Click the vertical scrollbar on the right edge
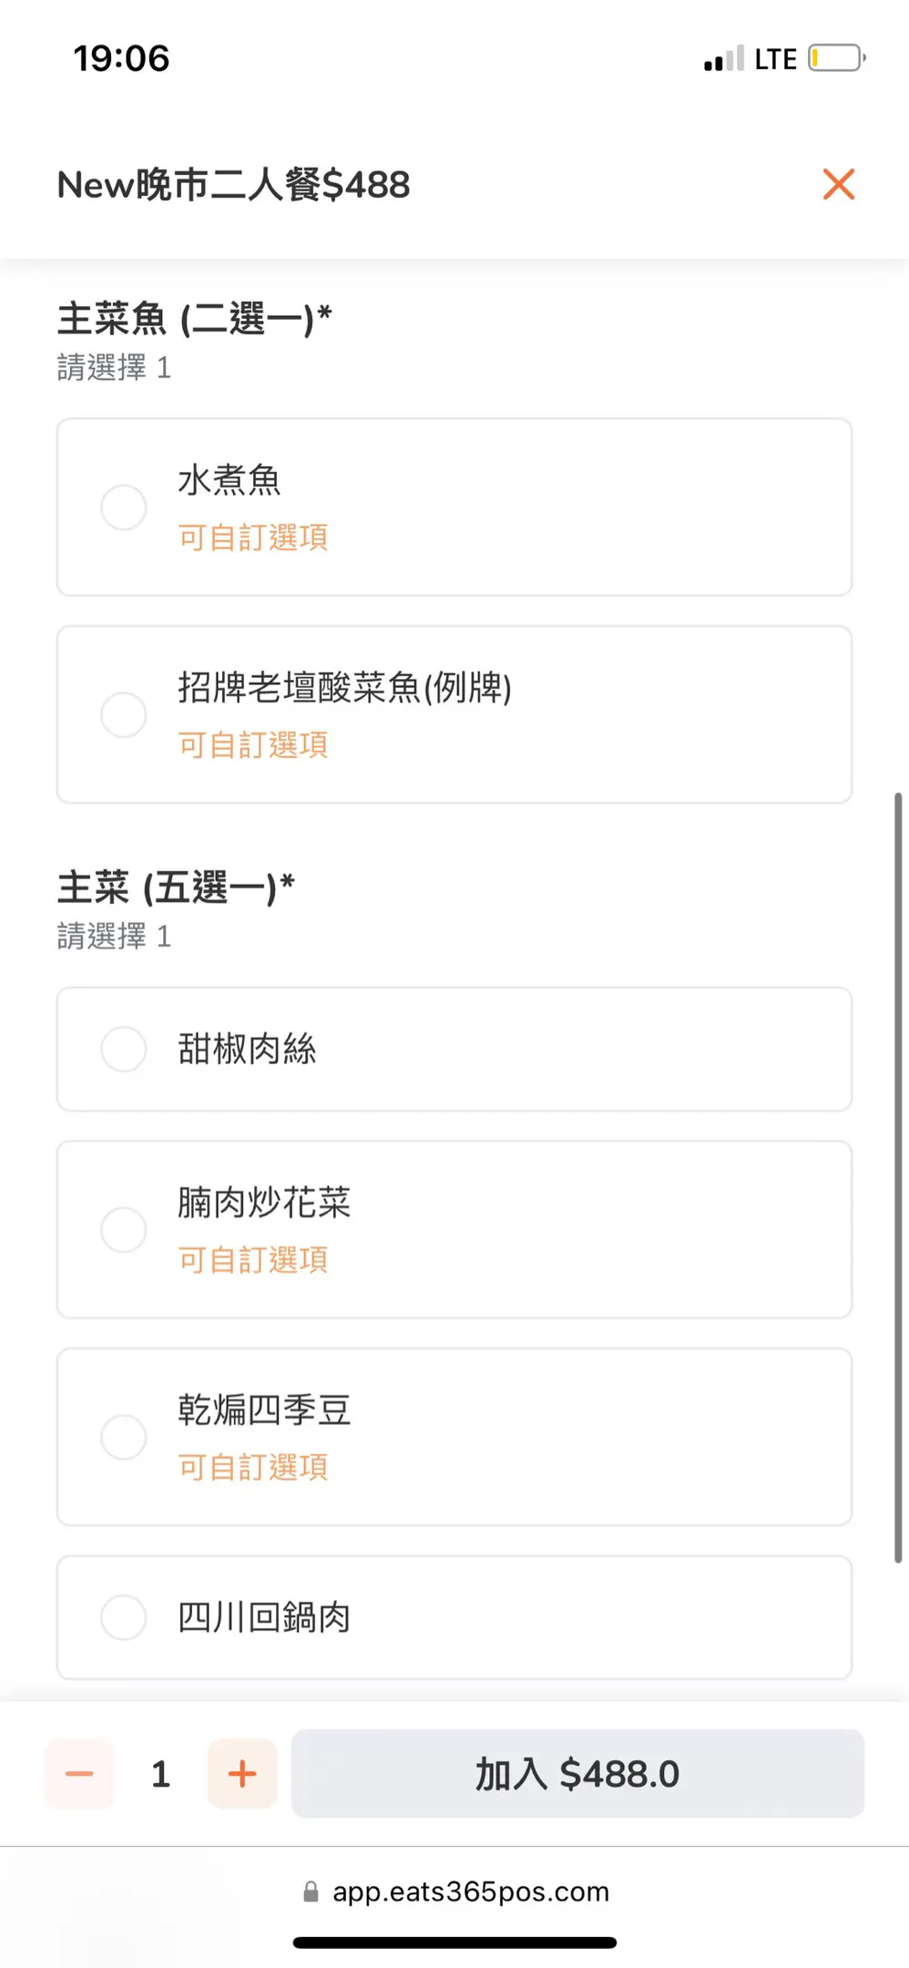The height and width of the screenshot is (1968, 909). click(x=898, y=1175)
